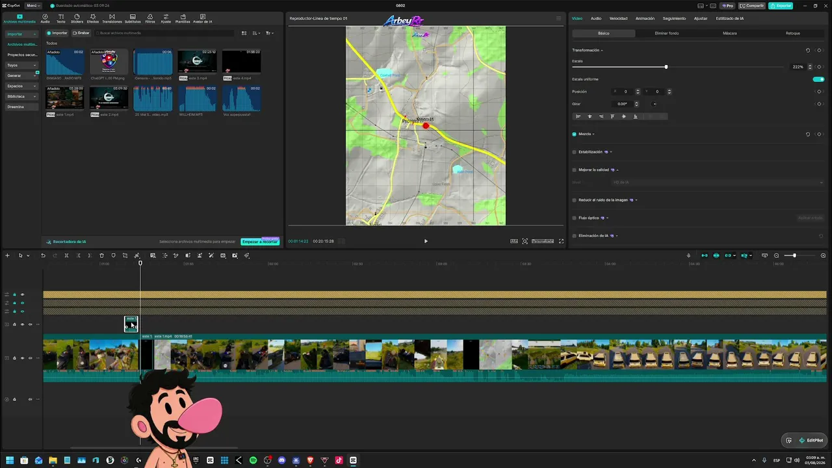Open the Avatar de IA panel
Viewport: 832px width, 468px height.
coord(203,18)
